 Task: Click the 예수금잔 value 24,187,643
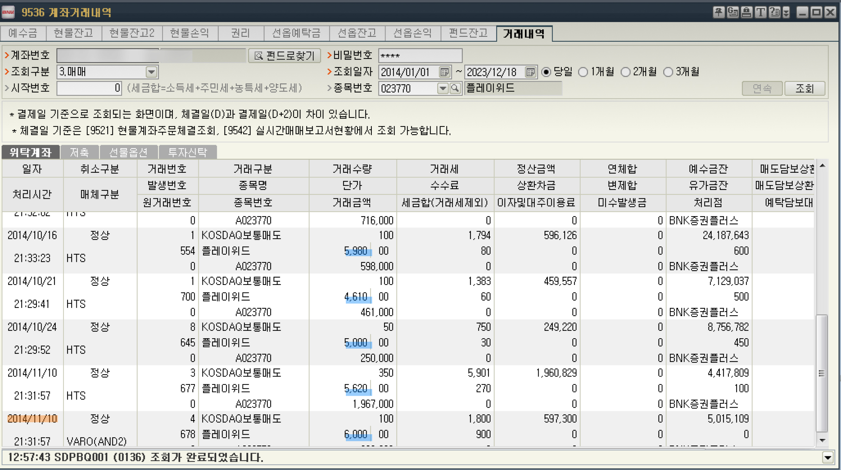[x=725, y=235]
